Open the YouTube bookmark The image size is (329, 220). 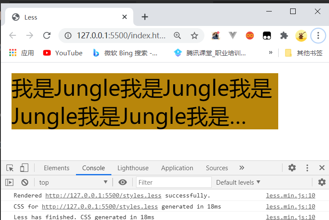(63, 53)
